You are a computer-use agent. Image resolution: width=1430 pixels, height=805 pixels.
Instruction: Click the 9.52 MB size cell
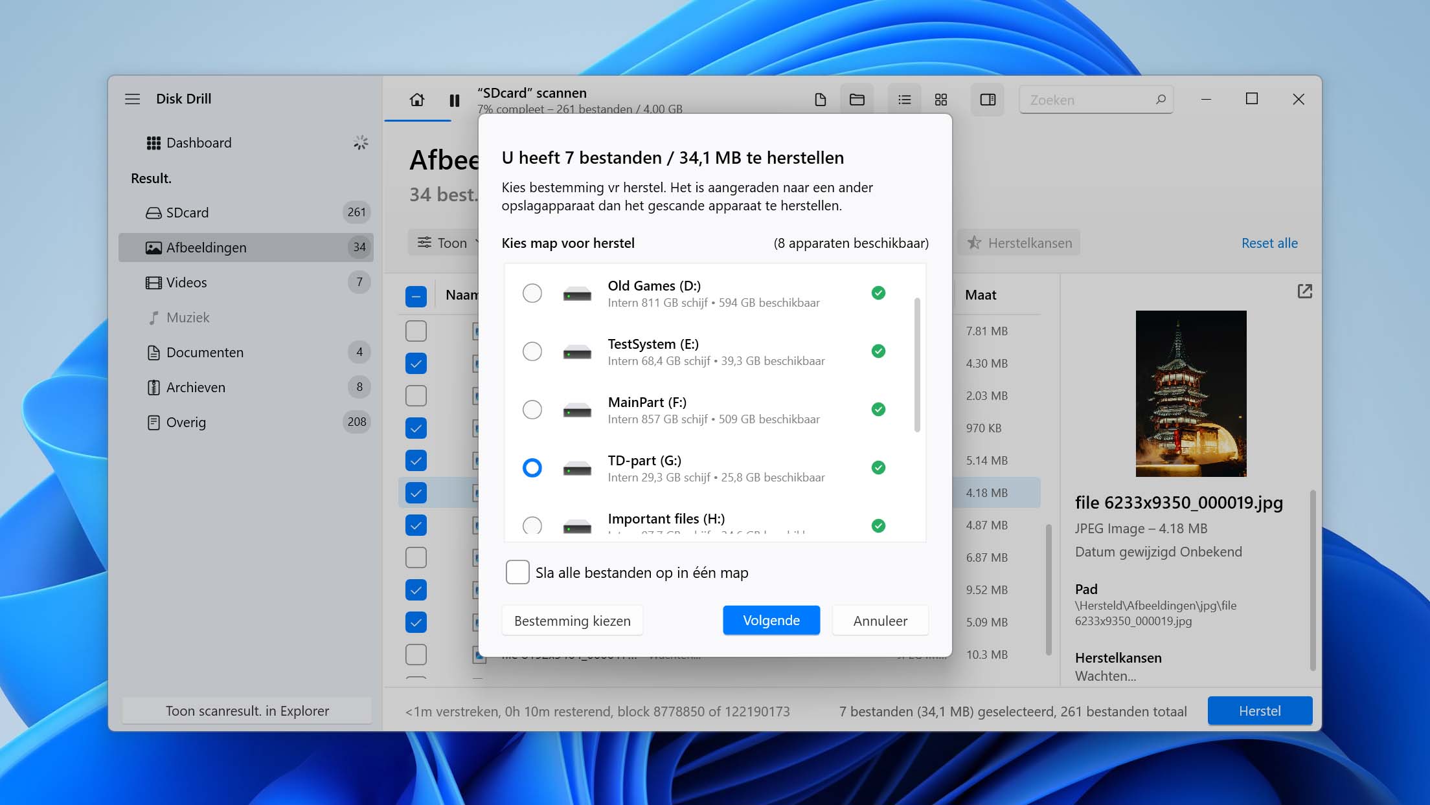click(x=986, y=590)
